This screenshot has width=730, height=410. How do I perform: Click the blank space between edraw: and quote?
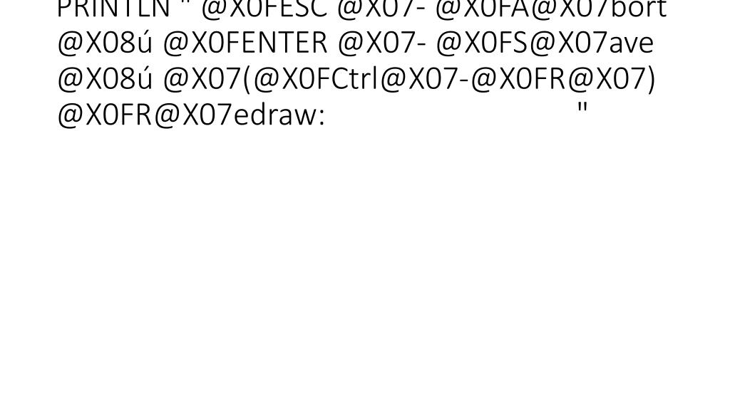point(451,115)
